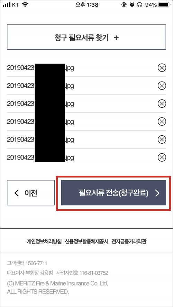Image resolution: width=173 pixels, height=307 pixels.
Task: Tap the customer center number 1566-7711
Action: [36, 263]
